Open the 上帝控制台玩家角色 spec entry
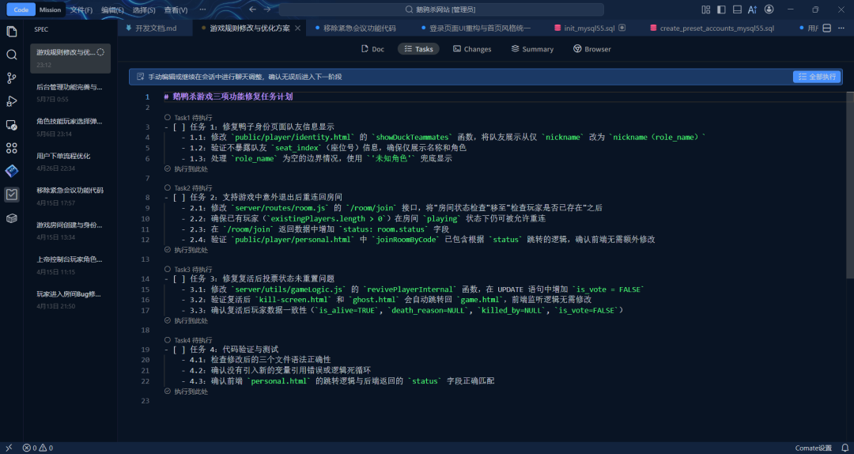 pos(70,264)
